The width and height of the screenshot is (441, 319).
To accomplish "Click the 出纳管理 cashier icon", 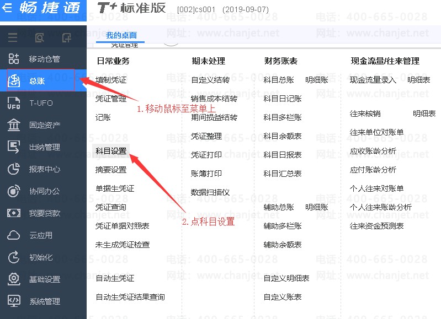I will (x=13, y=147).
